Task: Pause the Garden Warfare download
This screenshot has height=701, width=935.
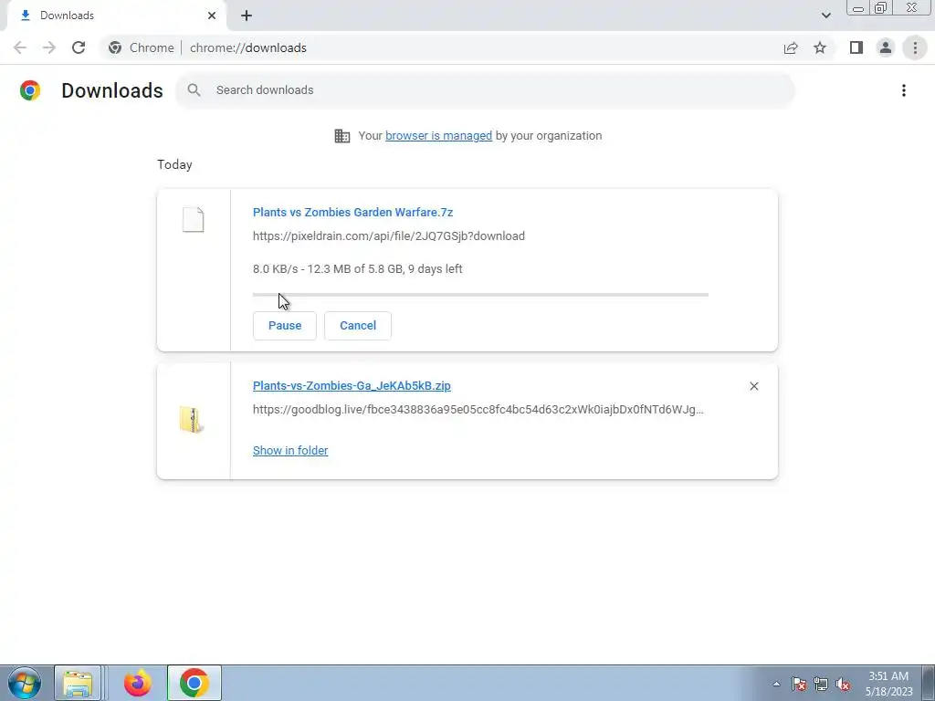Action: coord(285,326)
